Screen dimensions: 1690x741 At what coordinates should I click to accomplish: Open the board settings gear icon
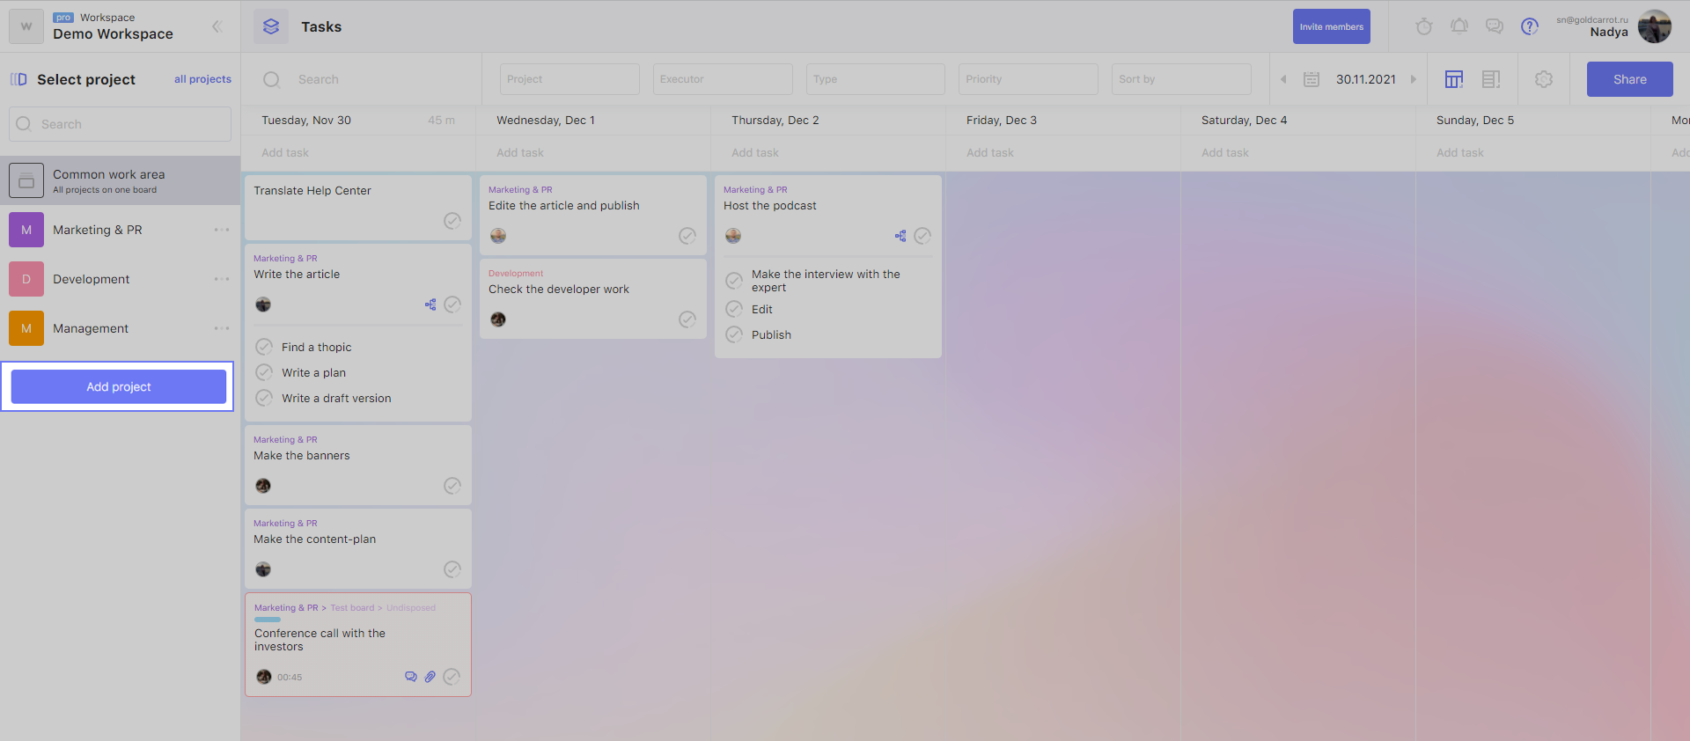[1543, 79]
